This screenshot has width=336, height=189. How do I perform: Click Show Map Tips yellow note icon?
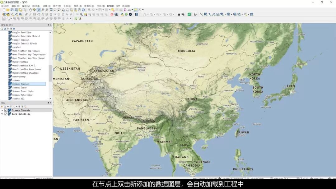point(135,10)
